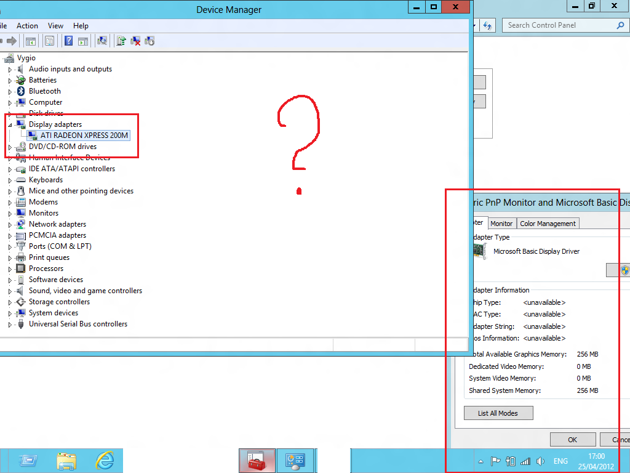The height and width of the screenshot is (473, 630).
Task: Select the Vygio root node
Action: tap(26, 58)
